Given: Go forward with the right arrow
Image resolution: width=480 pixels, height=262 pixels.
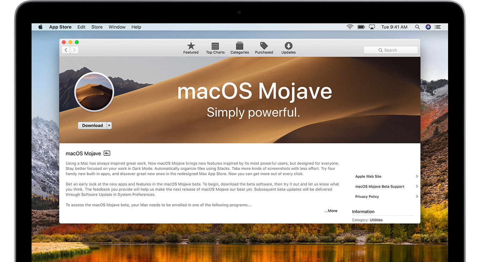Looking at the screenshot, I should point(74,50).
